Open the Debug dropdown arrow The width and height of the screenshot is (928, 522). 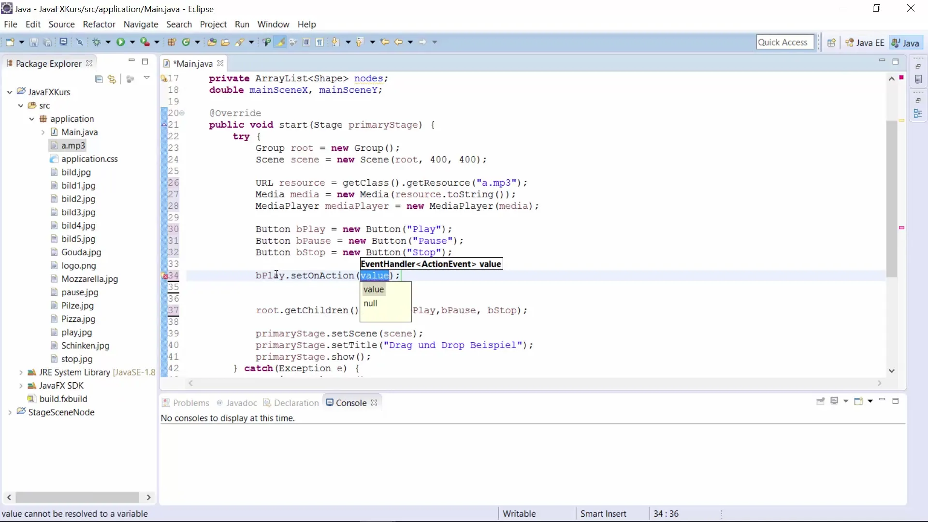pyautogui.click(x=108, y=43)
